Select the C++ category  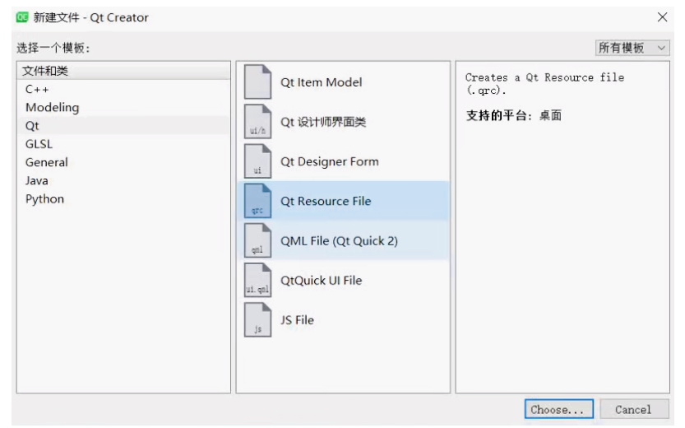[x=123, y=89]
